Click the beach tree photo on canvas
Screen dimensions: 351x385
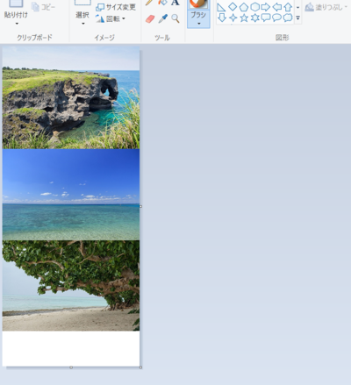coord(71,286)
